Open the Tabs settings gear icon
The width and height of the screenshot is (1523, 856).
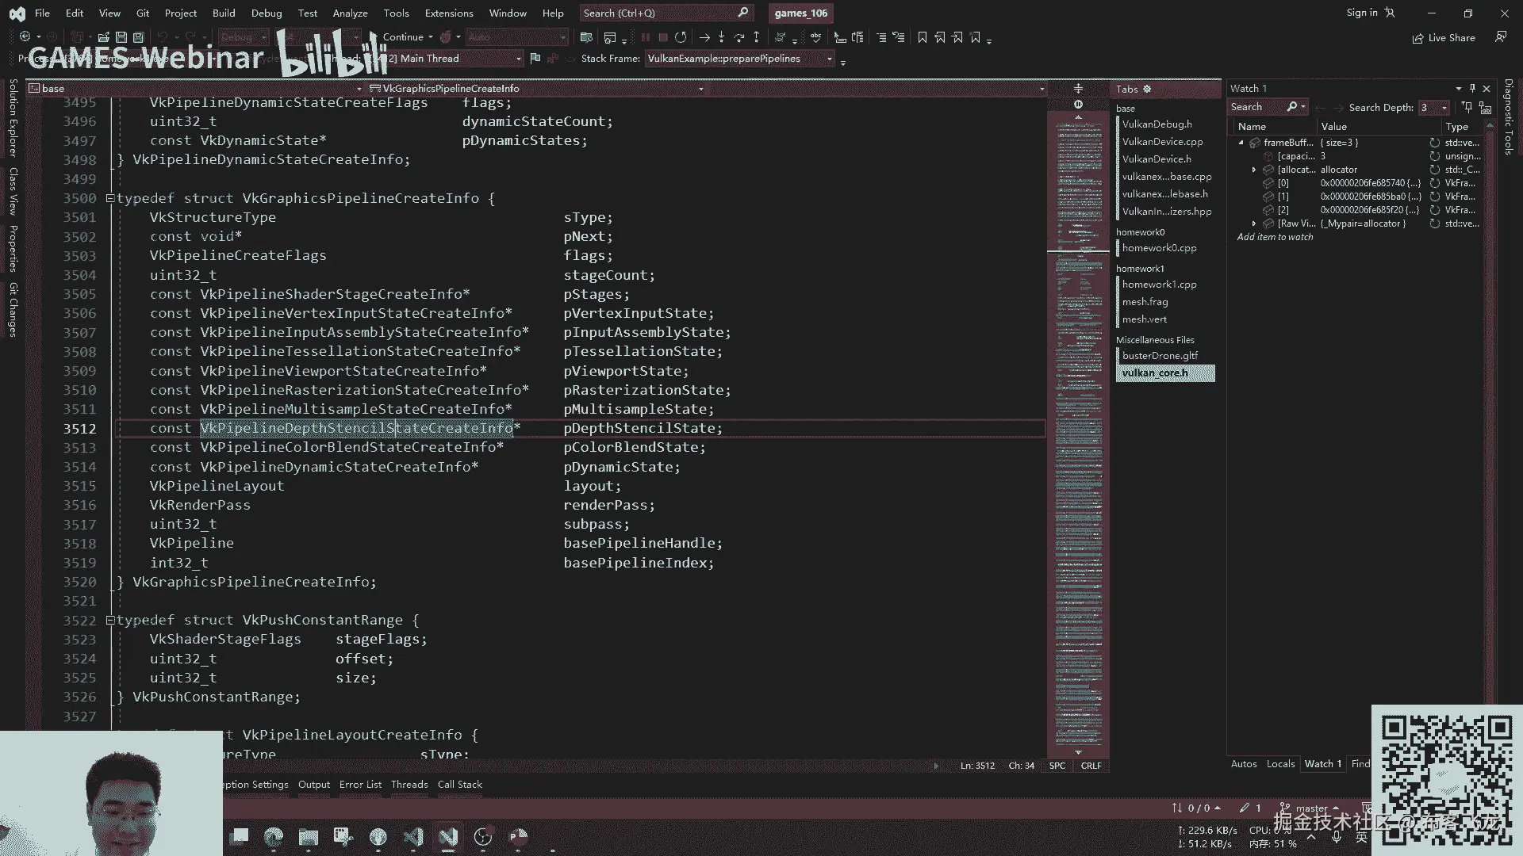(x=1147, y=89)
